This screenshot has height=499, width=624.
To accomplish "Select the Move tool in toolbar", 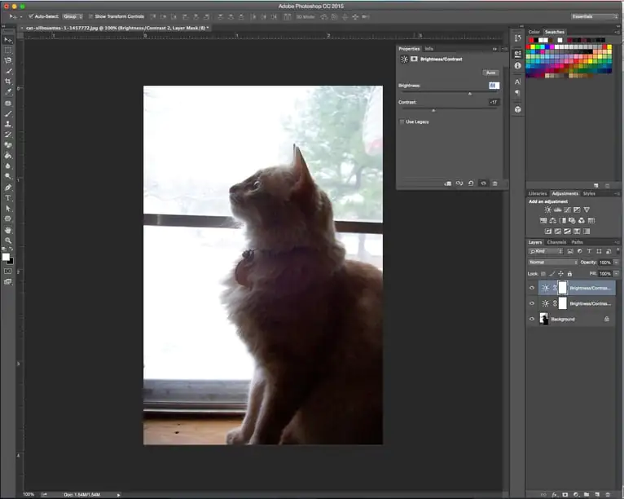I will pyautogui.click(x=8, y=40).
